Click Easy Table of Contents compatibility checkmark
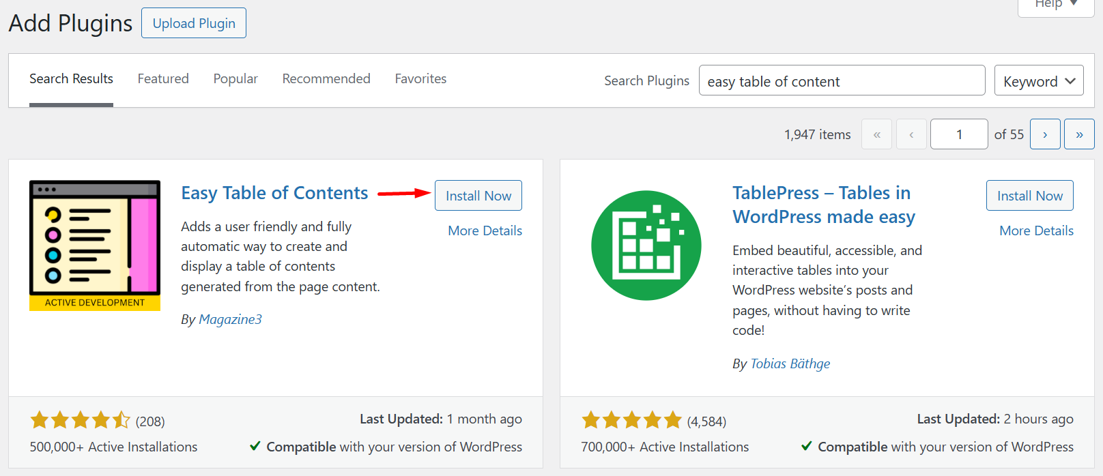Screen dimensions: 1103x476 (x=255, y=446)
